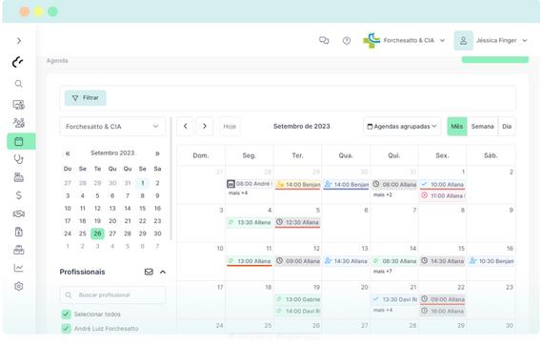Go to next month in main calendar
The width and height of the screenshot is (542, 345).
[x=205, y=126]
